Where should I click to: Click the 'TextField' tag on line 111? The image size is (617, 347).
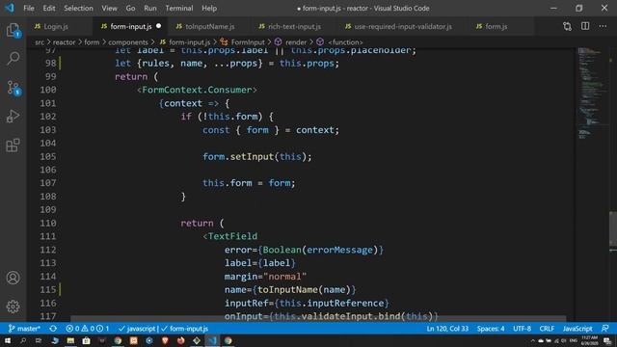point(232,236)
